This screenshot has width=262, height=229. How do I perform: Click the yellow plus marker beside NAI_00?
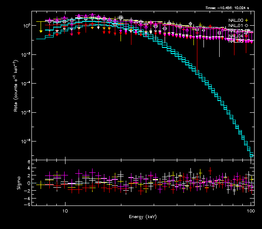click(247, 20)
